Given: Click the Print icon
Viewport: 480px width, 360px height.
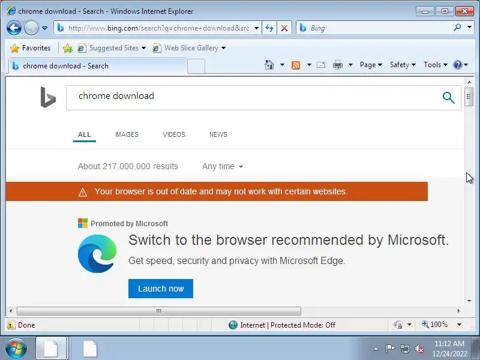Looking at the screenshot, I should (338, 65).
